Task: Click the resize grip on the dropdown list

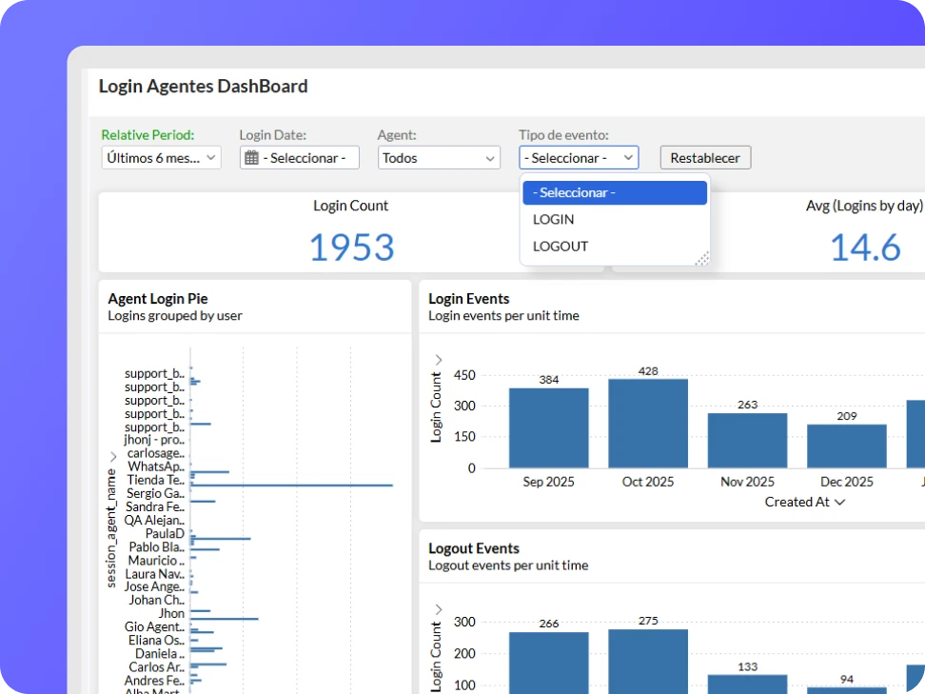Action: [701, 258]
